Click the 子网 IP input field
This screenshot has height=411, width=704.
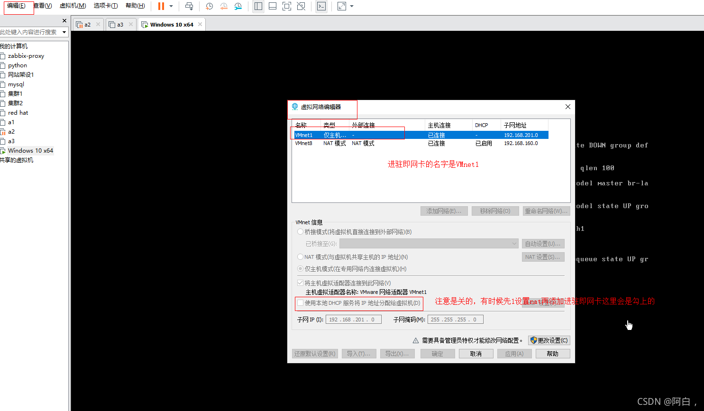pos(354,320)
